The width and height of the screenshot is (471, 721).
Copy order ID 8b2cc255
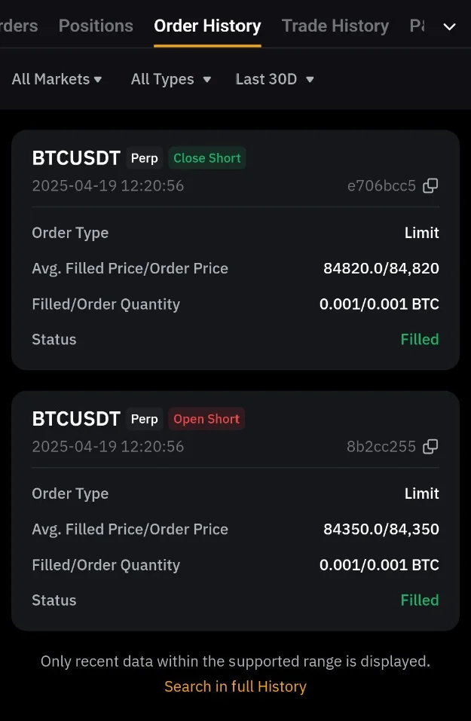[430, 447]
